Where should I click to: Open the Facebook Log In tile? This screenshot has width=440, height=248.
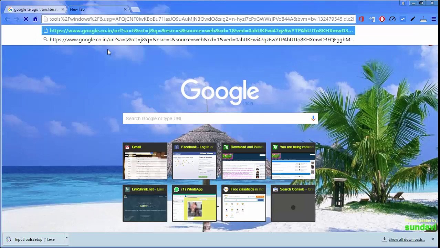point(194,161)
